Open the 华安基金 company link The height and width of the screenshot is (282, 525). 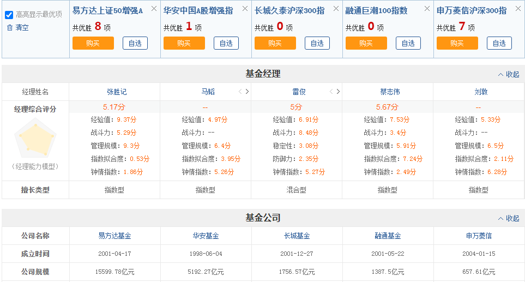(x=206, y=236)
